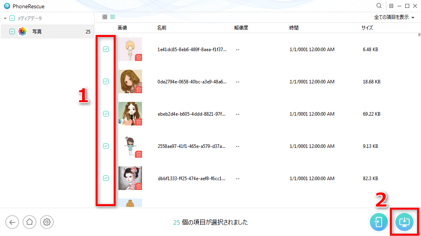Open the menu icon beside search

coord(391,6)
